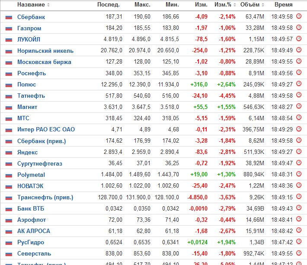Open the Московская биржа stock link

click(44, 62)
